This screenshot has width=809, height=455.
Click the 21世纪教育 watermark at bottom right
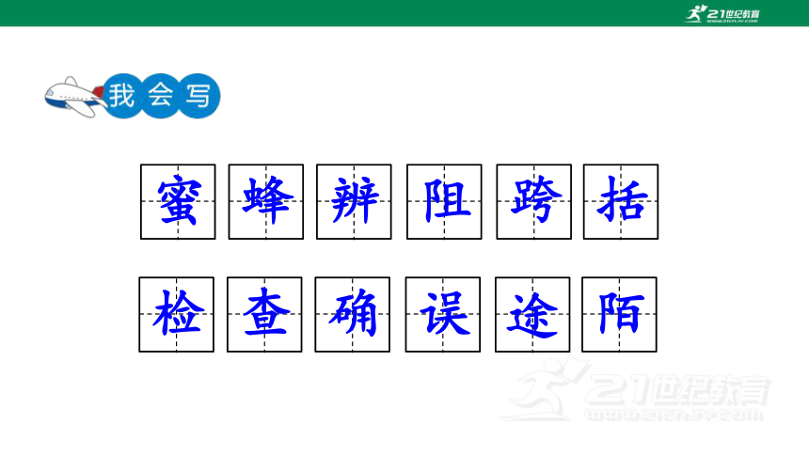pos(636,390)
